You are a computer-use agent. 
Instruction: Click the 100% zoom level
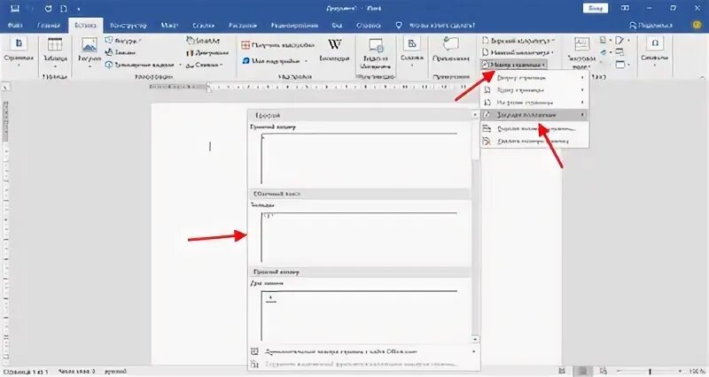point(697,371)
